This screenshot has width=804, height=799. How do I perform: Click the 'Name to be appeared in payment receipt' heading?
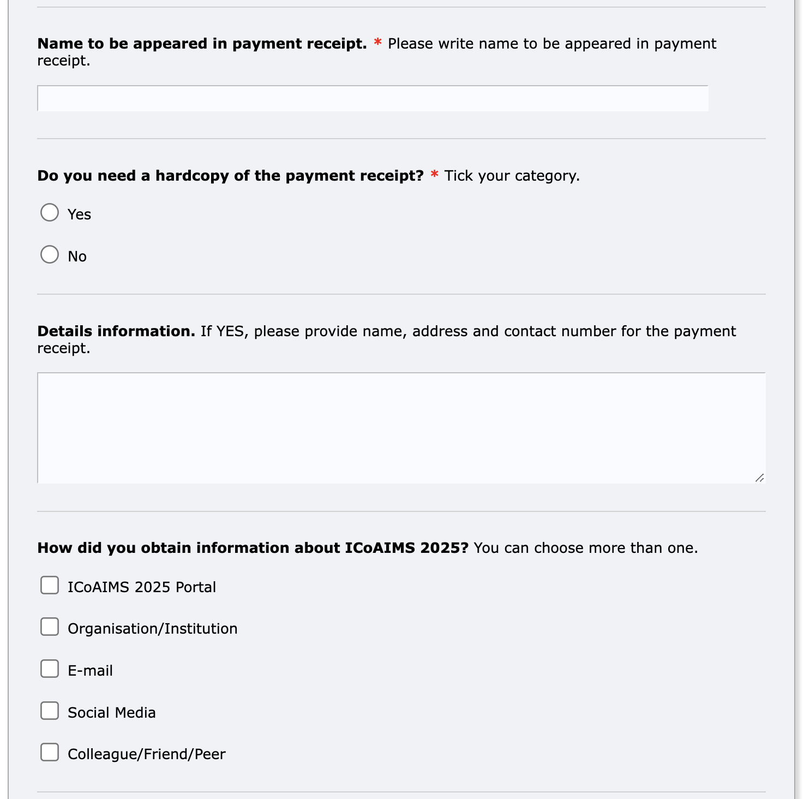pyautogui.click(x=202, y=44)
